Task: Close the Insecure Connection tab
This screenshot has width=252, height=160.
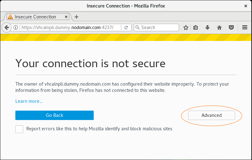Action: 66,17
